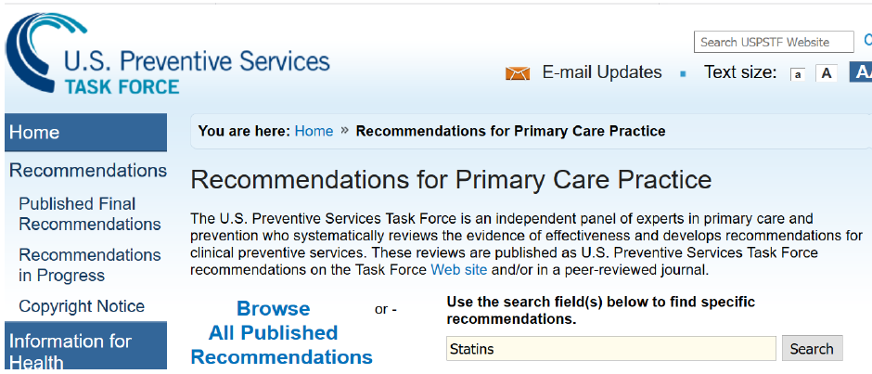Screen dimensions: 872x374
Task: Select the smallest text size 'a' icon
Action: click(797, 74)
